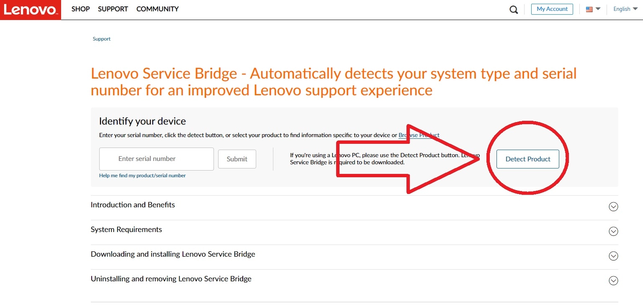Image resolution: width=643 pixels, height=306 pixels.
Task: Expand Uninstalling and removing Lenovo Service Bridge
Action: click(354, 281)
